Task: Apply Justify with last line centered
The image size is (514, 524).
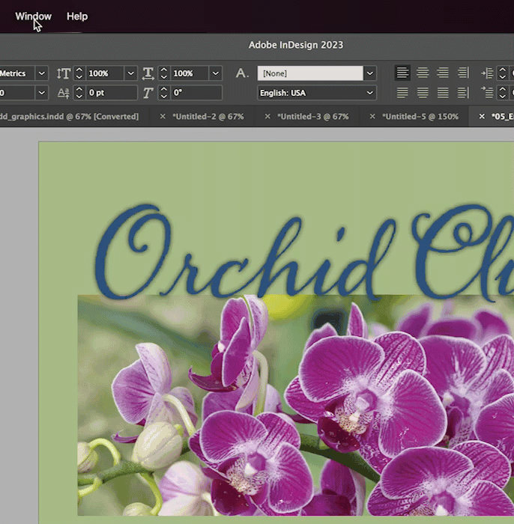Action: tap(423, 93)
